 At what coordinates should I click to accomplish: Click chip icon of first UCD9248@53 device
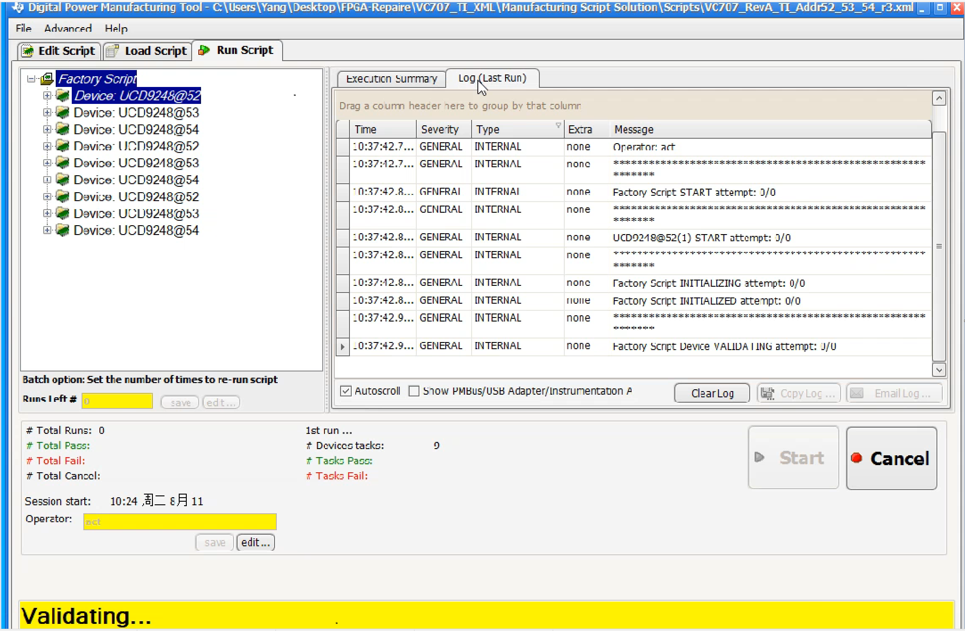[63, 112]
